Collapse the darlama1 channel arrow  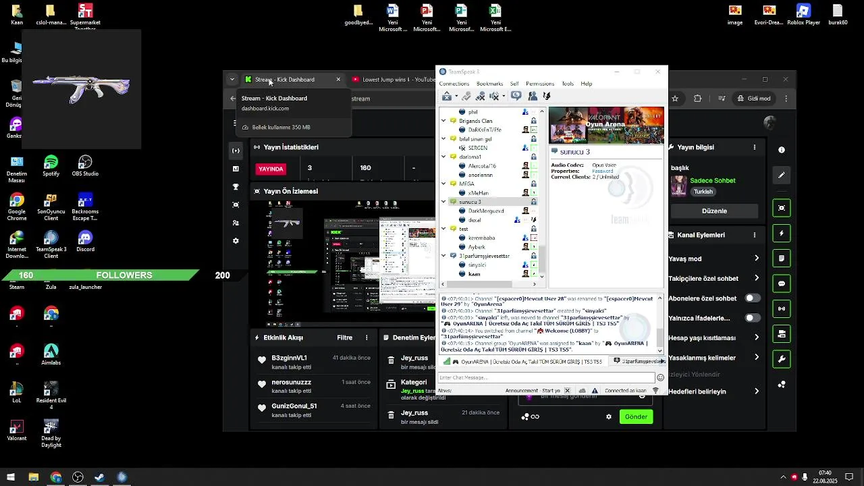[443, 157]
